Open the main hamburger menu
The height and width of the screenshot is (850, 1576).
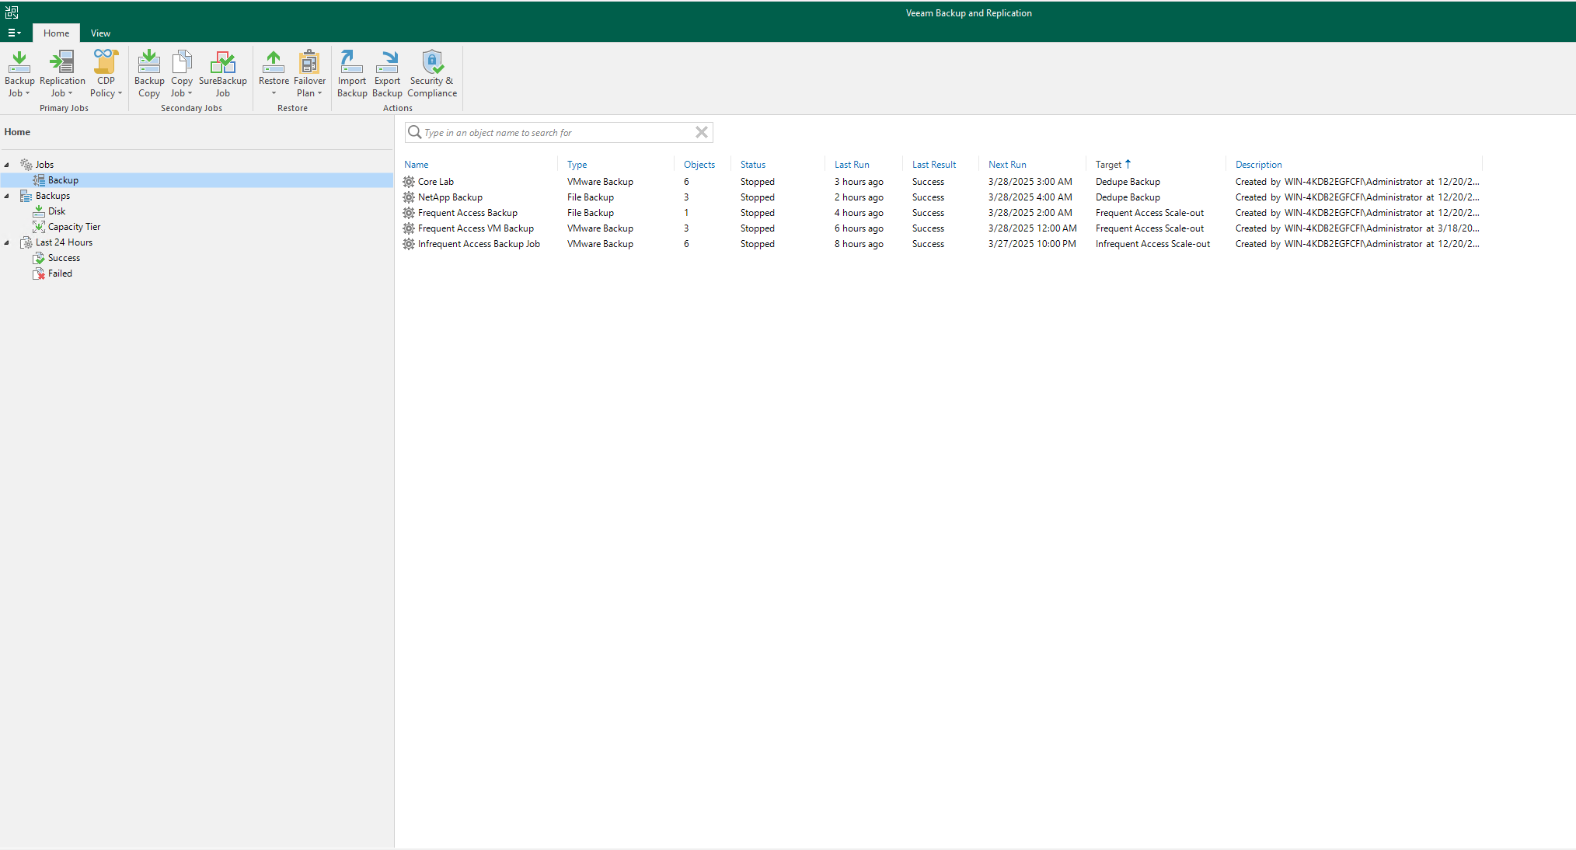(x=14, y=33)
